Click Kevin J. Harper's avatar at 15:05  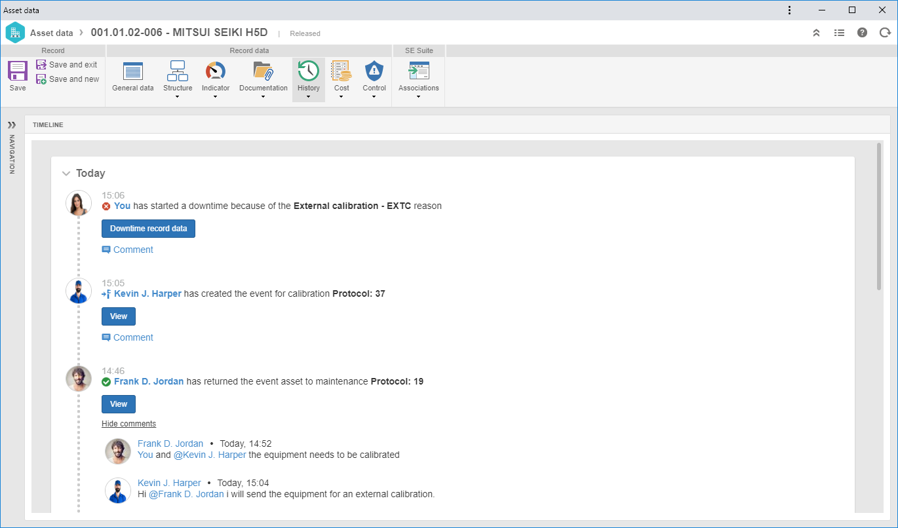[79, 291]
